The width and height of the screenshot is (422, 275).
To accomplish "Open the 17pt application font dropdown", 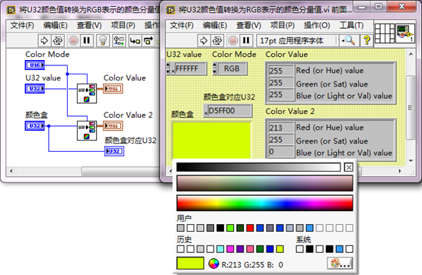I will point(298,40).
